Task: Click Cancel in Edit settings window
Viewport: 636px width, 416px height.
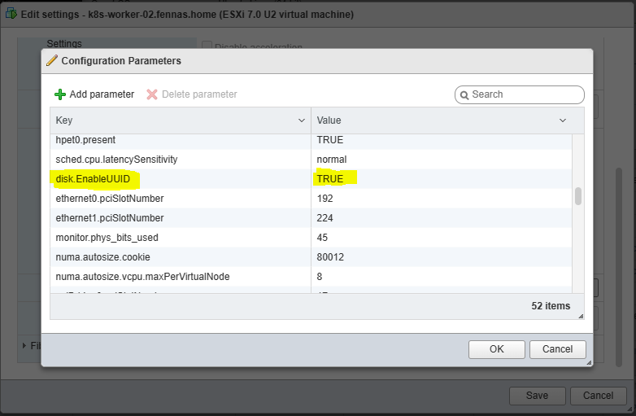Action: coord(599,396)
